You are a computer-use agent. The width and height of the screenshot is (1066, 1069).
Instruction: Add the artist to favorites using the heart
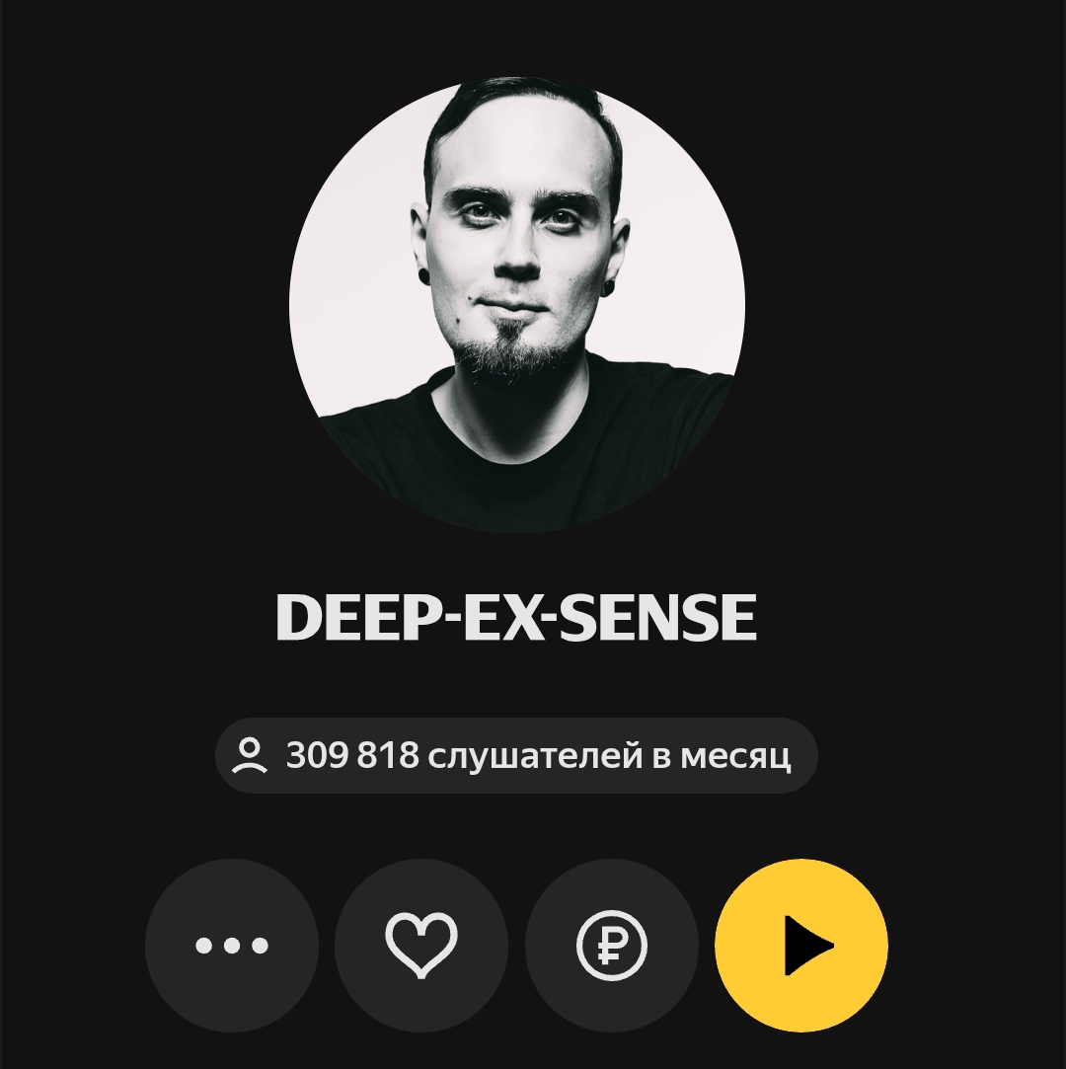[421, 945]
